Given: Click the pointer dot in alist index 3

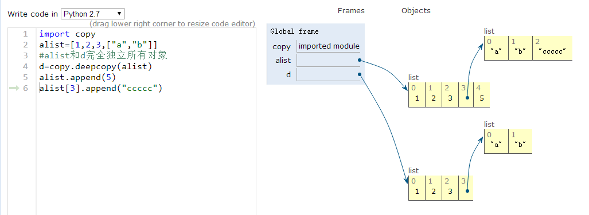Looking at the screenshot, I should click(x=467, y=97).
